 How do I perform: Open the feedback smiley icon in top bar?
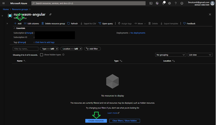pos(182,3)
